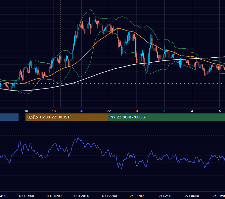Viewport: 225px width, 199px height.
Task: Click the 2/1 02:00 date label
Action: point(164,196)
